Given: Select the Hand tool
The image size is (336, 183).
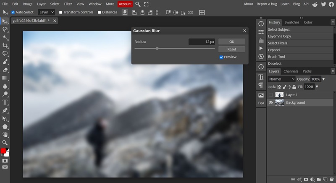Looking at the screenshot, I should (x=5, y=135).
